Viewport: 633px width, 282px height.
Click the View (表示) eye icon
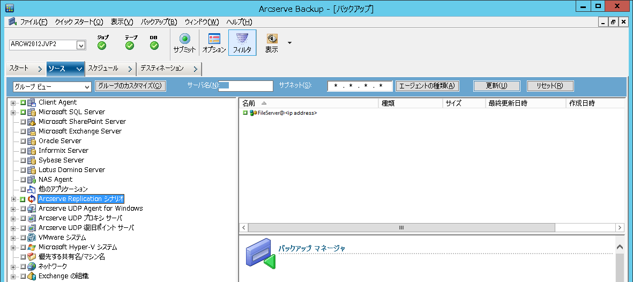272,39
